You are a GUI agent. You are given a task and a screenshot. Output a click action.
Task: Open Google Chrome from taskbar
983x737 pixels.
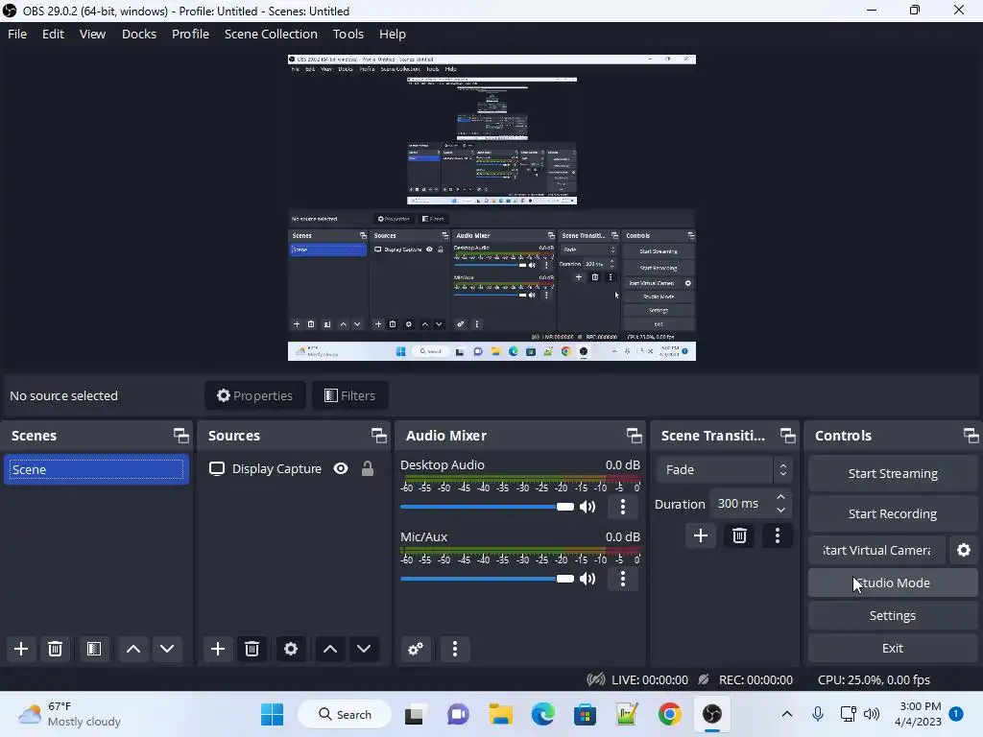(669, 714)
